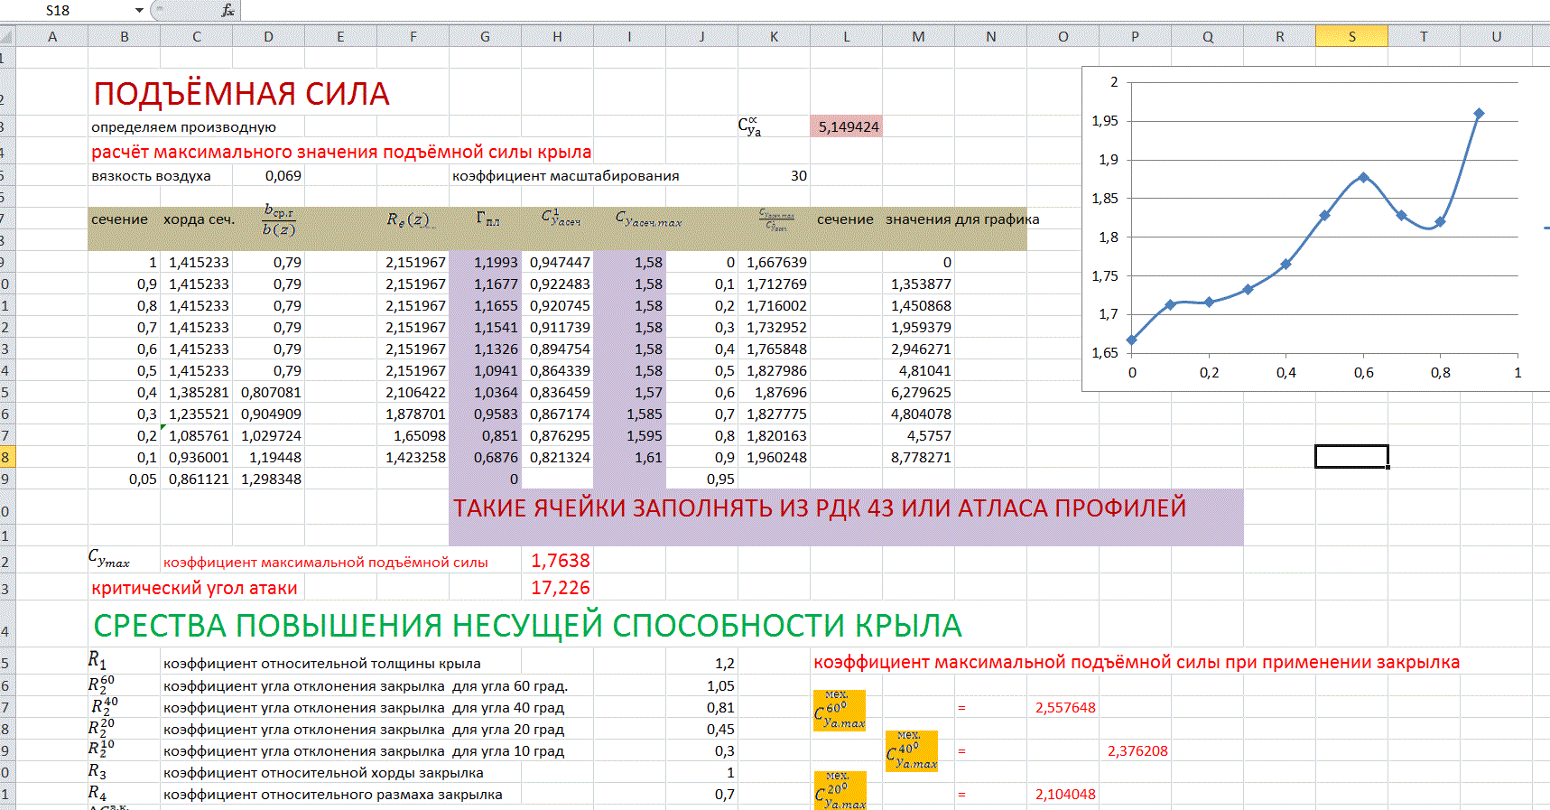This screenshot has width=1550, height=810.
Task: Select the cell with red value 1,7638
Action: (559, 561)
